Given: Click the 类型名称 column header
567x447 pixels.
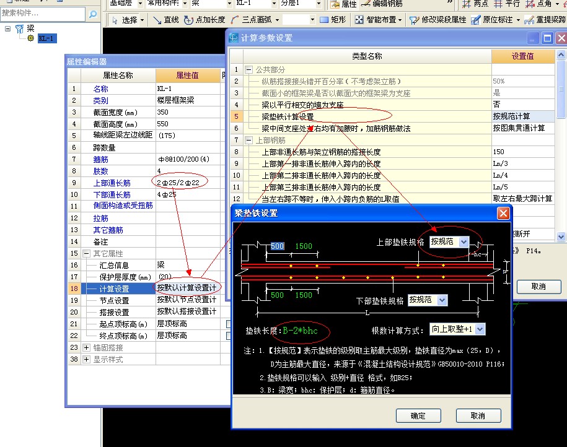Looking at the screenshot, I should [367, 56].
